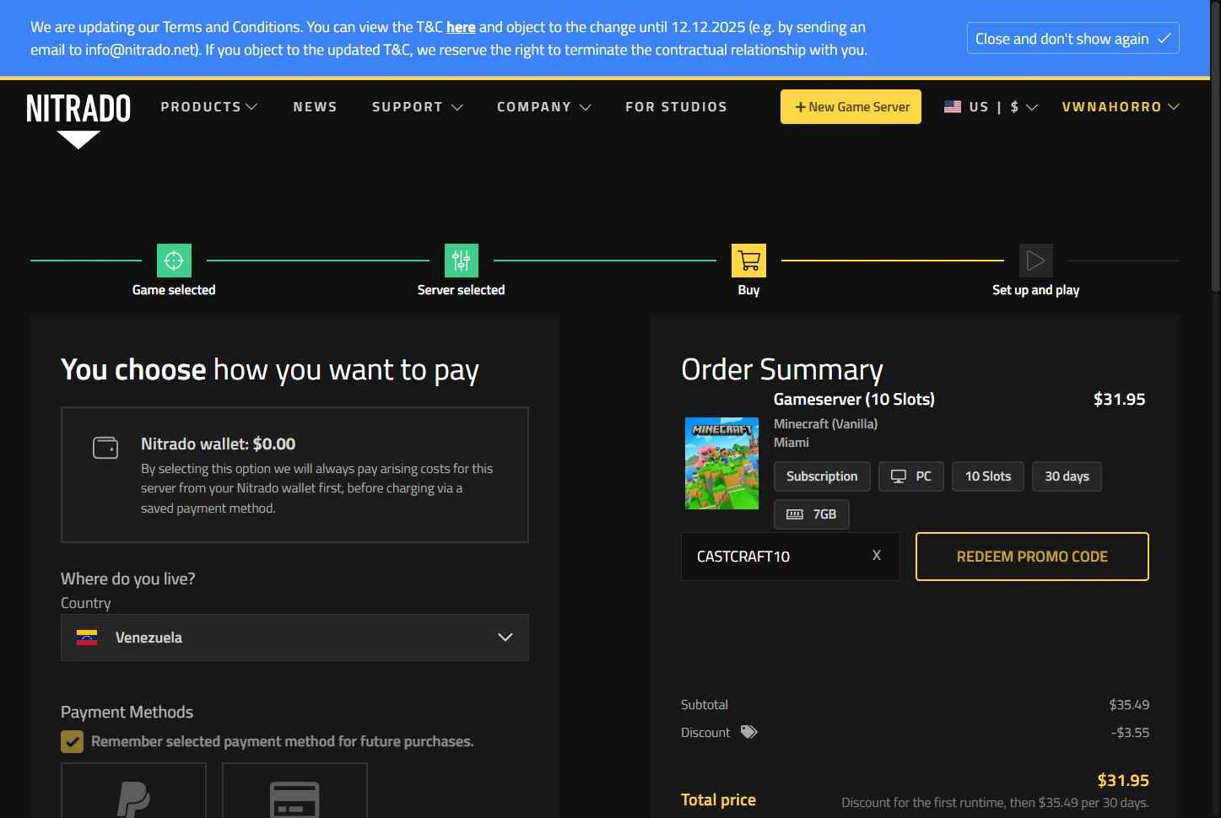Click the US flag icon in header
Screen dimensions: 1221x818
coord(953,107)
